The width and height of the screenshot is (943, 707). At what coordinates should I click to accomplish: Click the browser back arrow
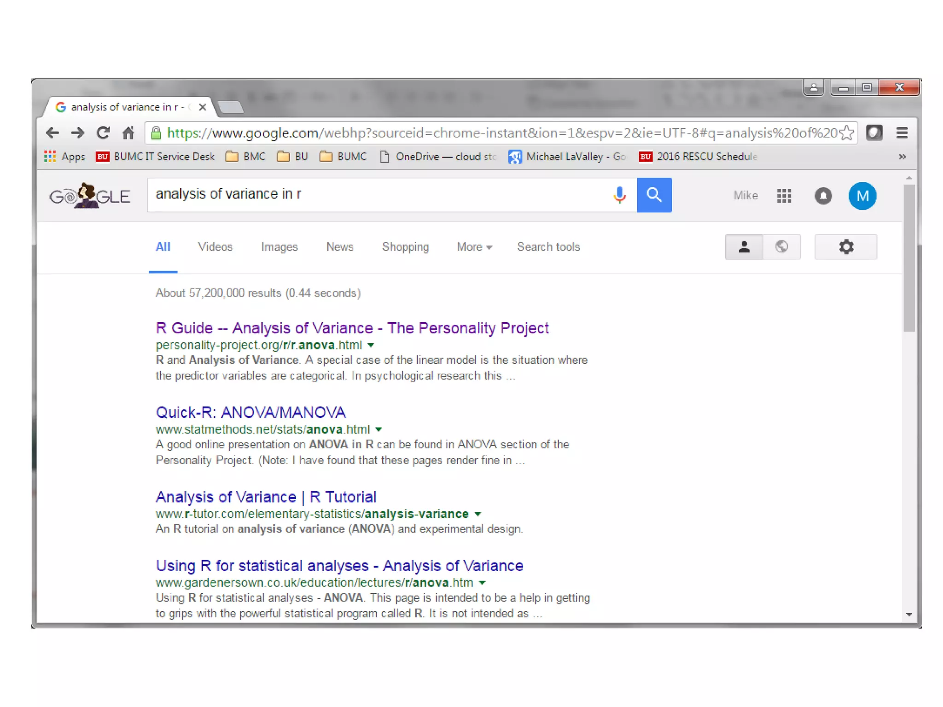click(52, 133)
